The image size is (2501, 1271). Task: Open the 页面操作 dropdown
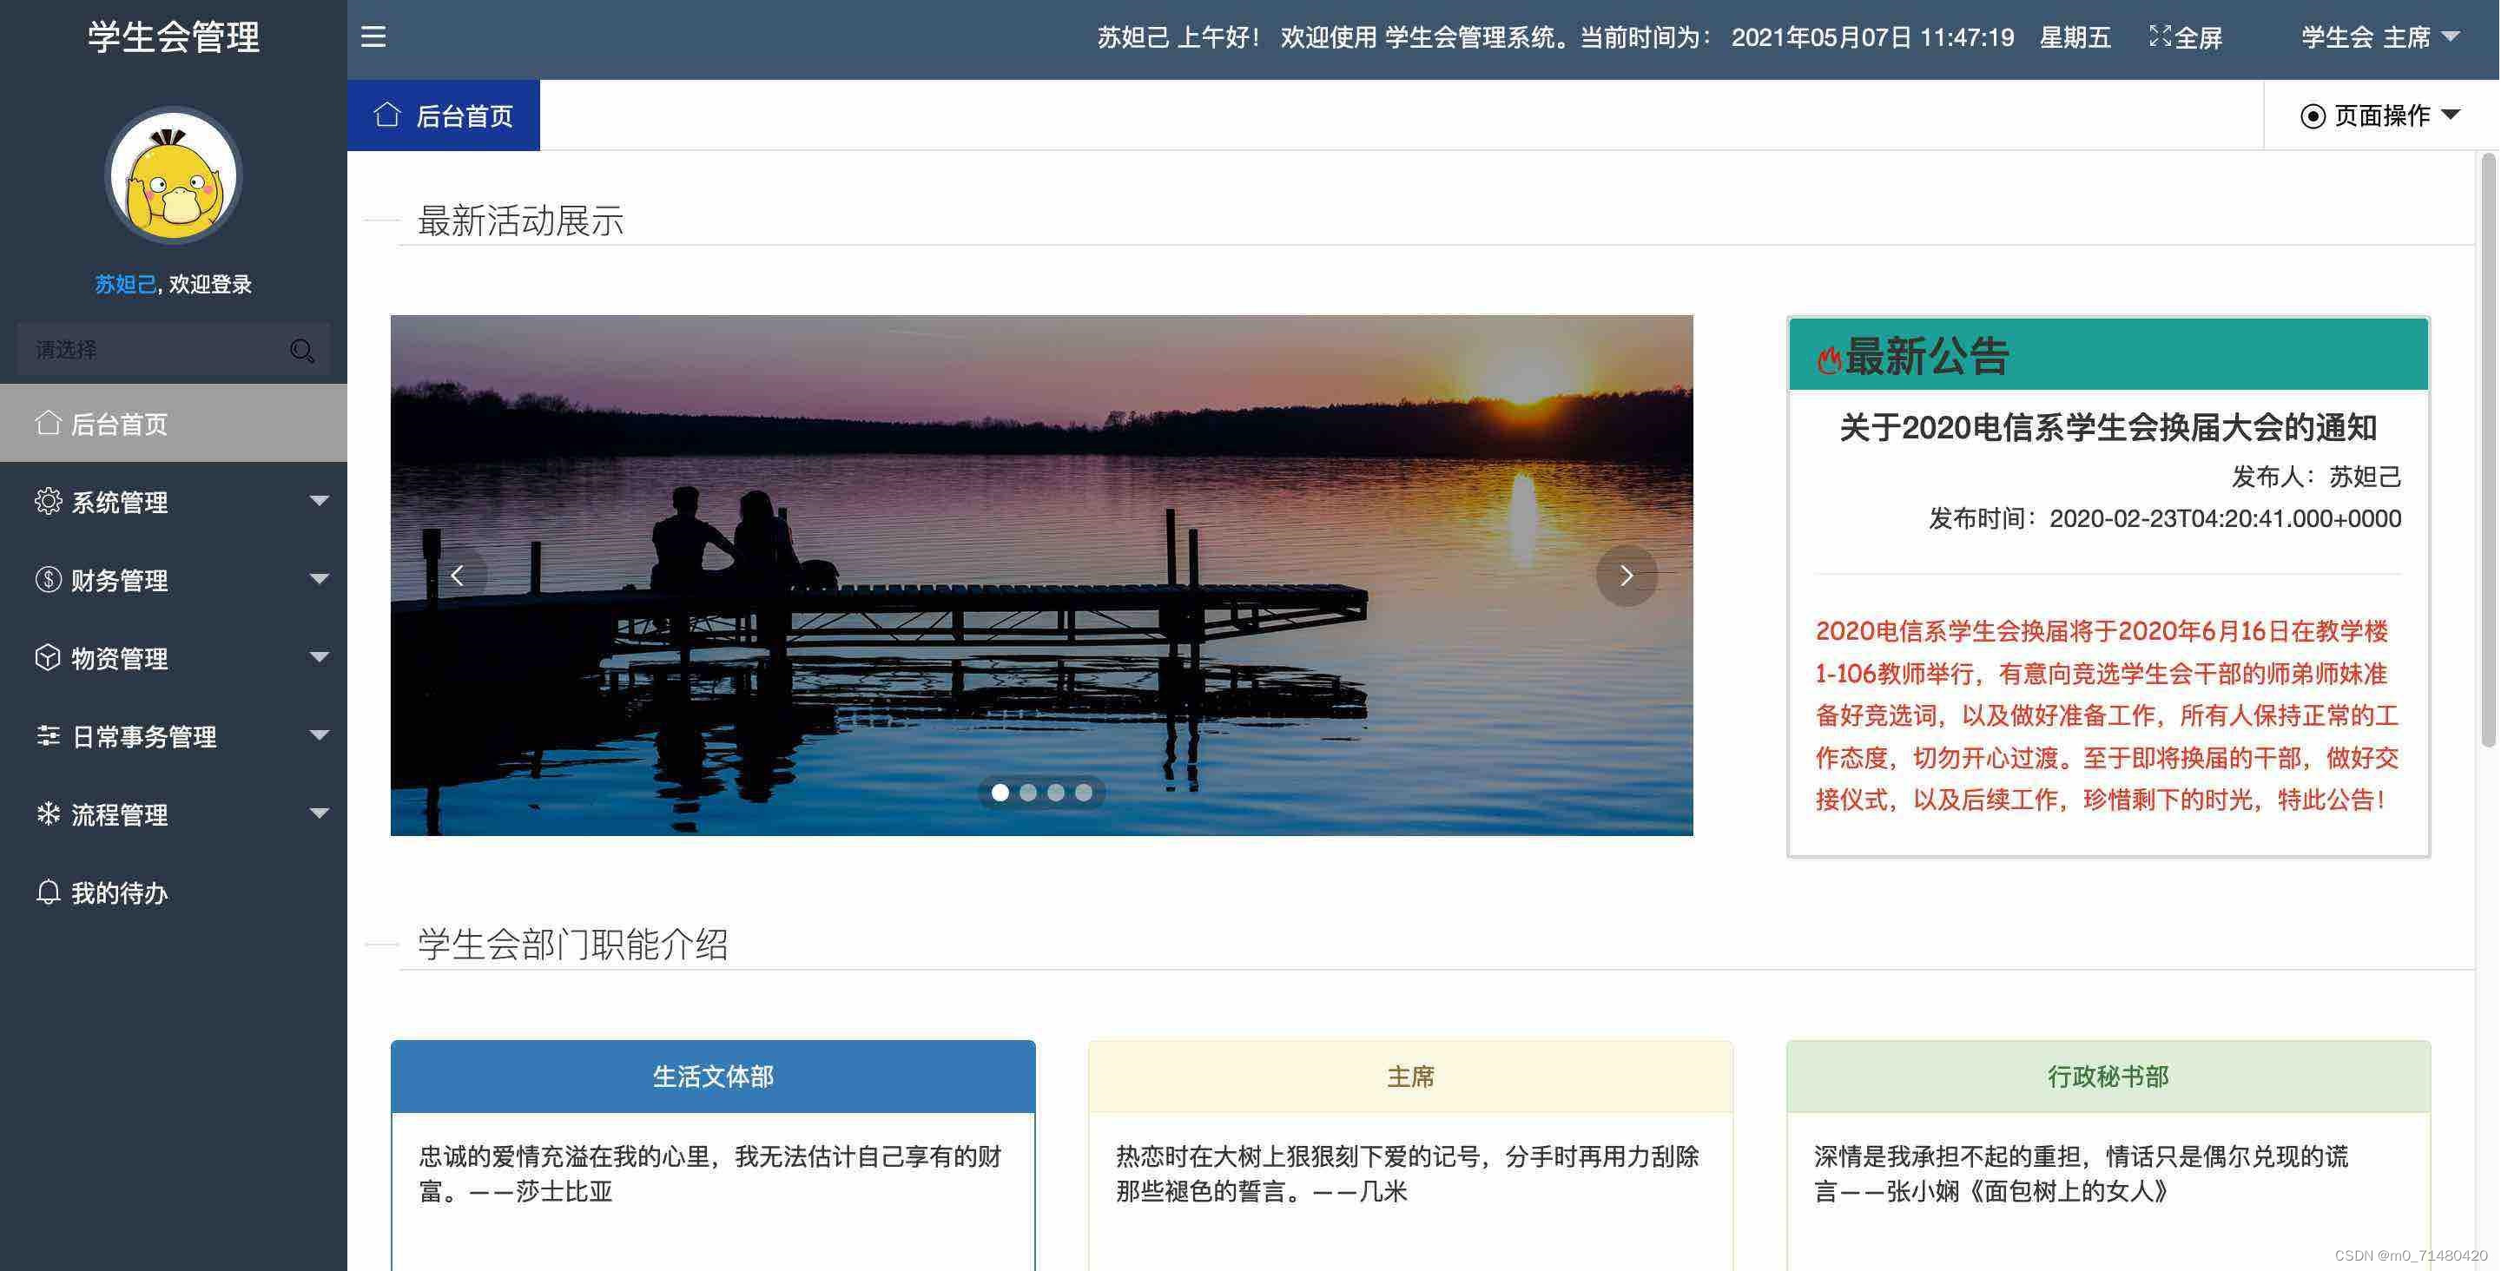tap(2380, 115)
